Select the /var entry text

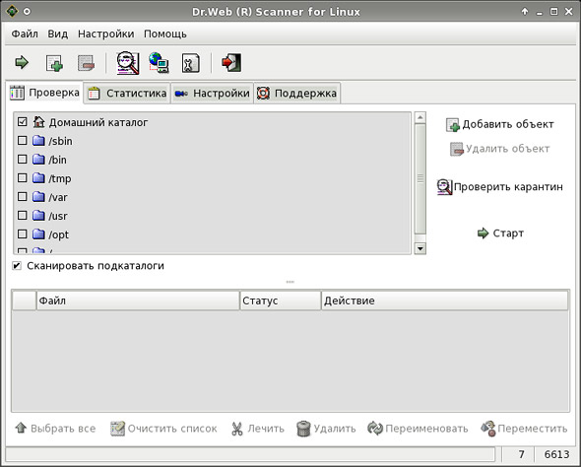(58, 197)
